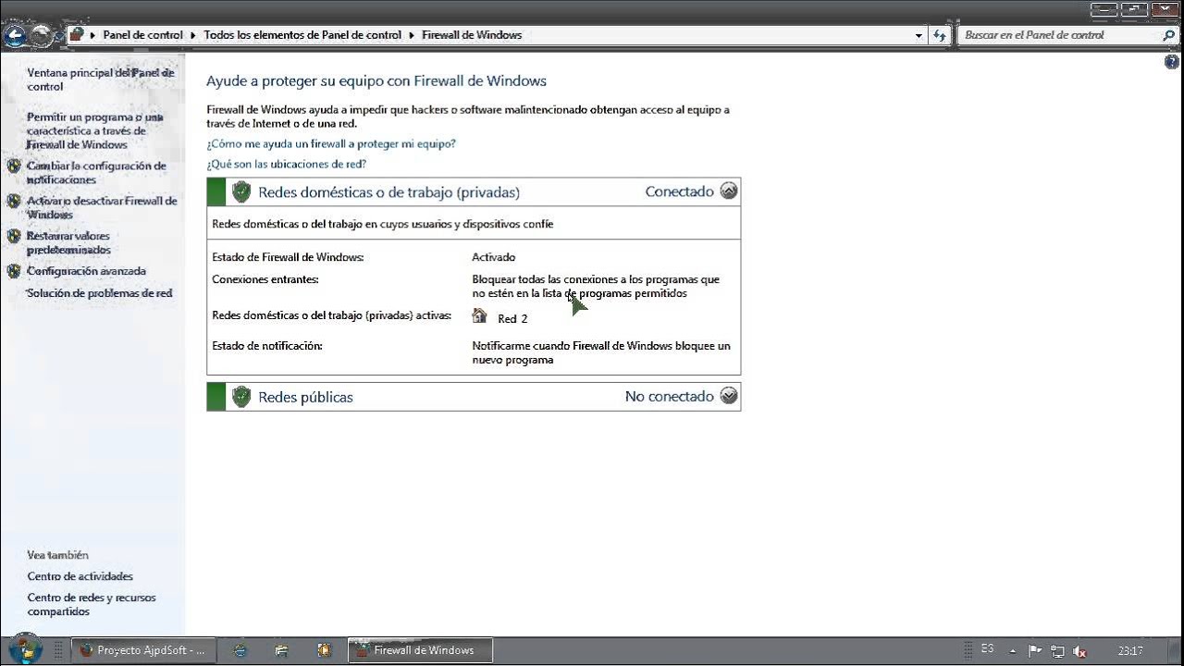This screenshot has height=666, width=1184.
Task: Click the green shield icon for private networks
Action: tap(241, 191)
